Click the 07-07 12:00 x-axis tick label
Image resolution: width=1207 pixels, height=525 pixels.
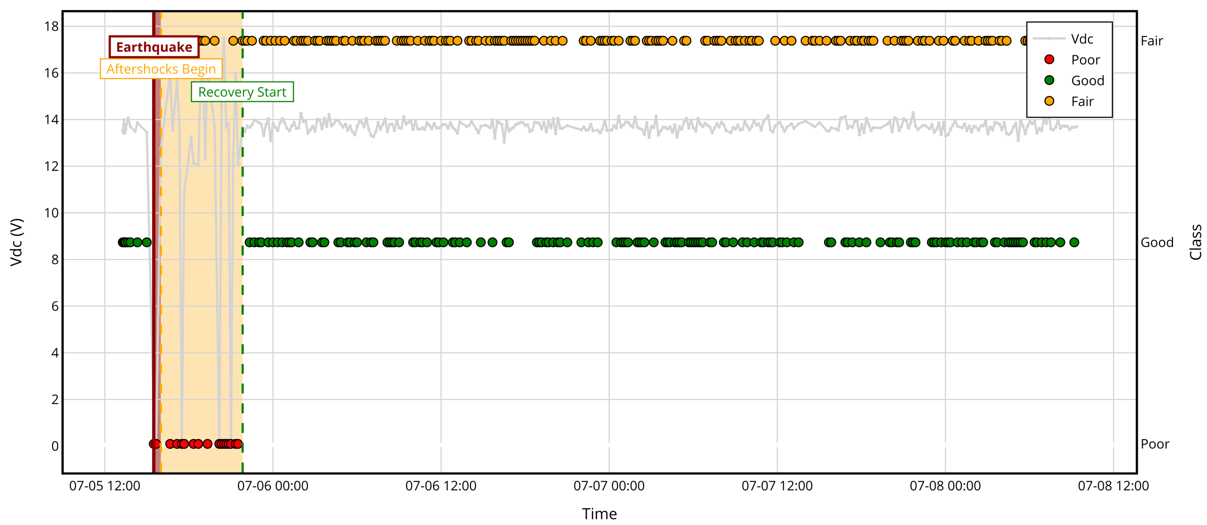pos(777,486)
